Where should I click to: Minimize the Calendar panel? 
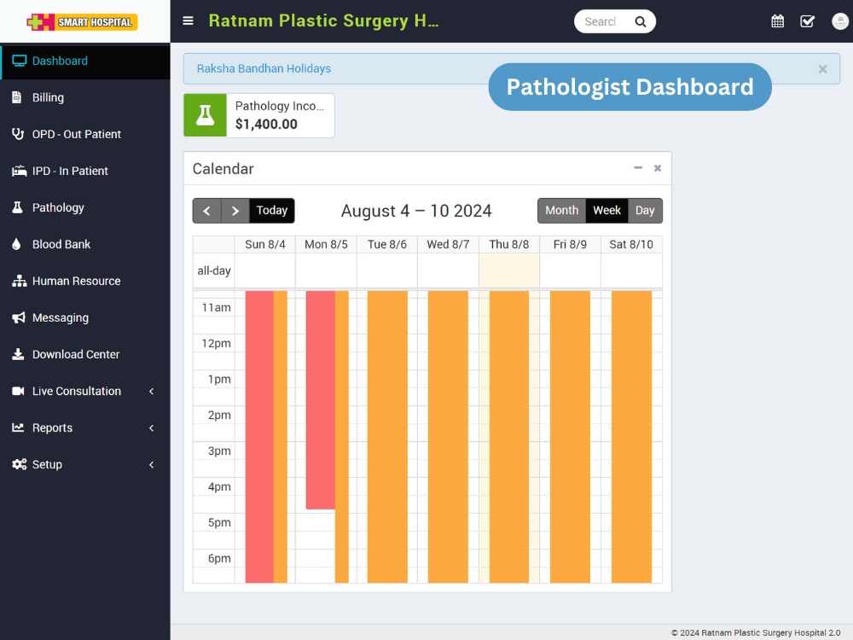tap(638, 167)
